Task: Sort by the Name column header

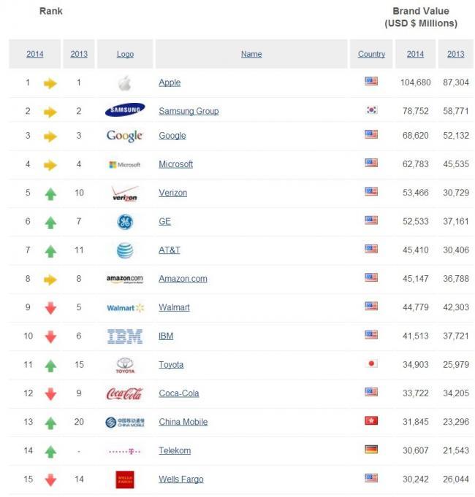Action: coord(251,54)
